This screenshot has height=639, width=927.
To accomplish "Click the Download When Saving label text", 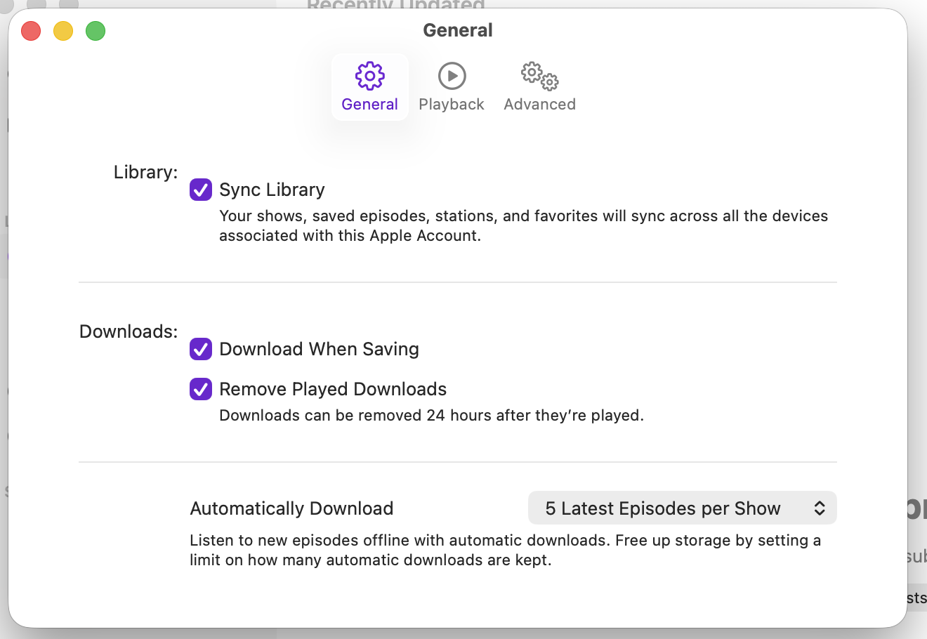I will pos(319,349).
